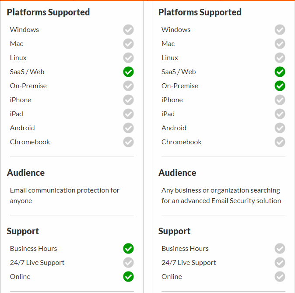This screenshot has height=293, width=295.
Task: Click the green On-Premise checkmark in right column
Action: coord(280,86)
